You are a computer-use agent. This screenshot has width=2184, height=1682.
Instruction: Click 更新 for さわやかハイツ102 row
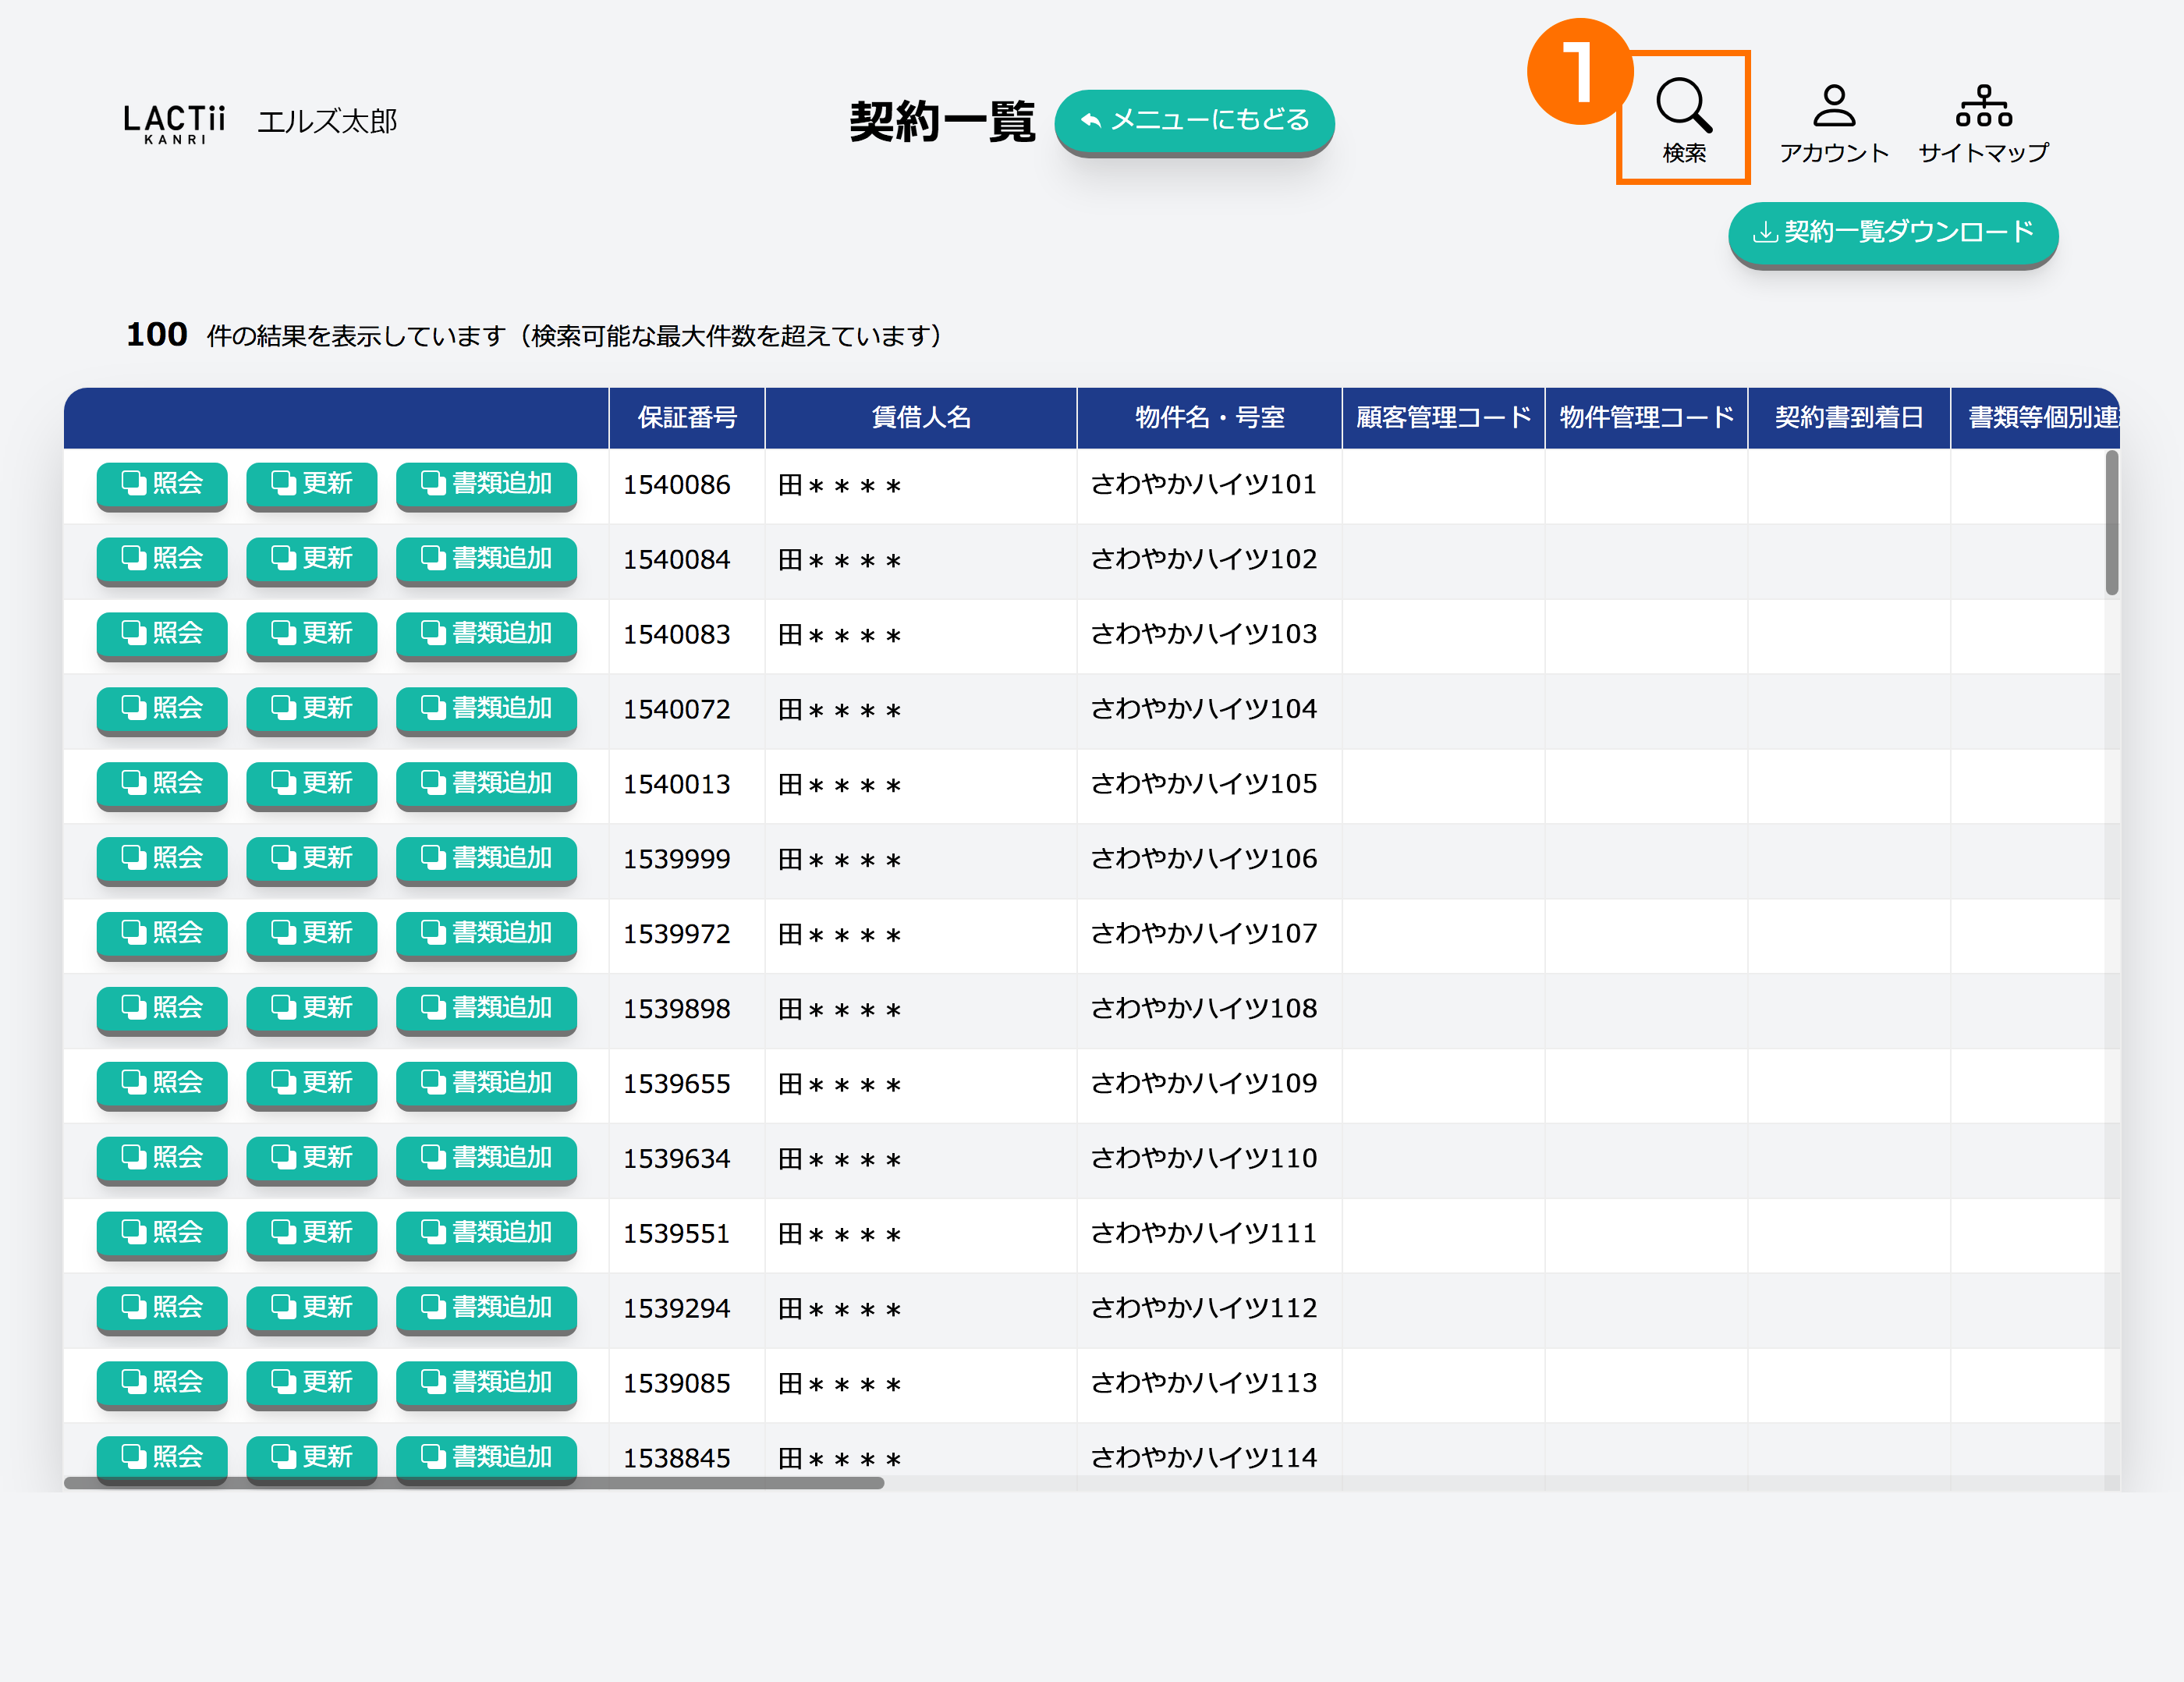[311, 559]
